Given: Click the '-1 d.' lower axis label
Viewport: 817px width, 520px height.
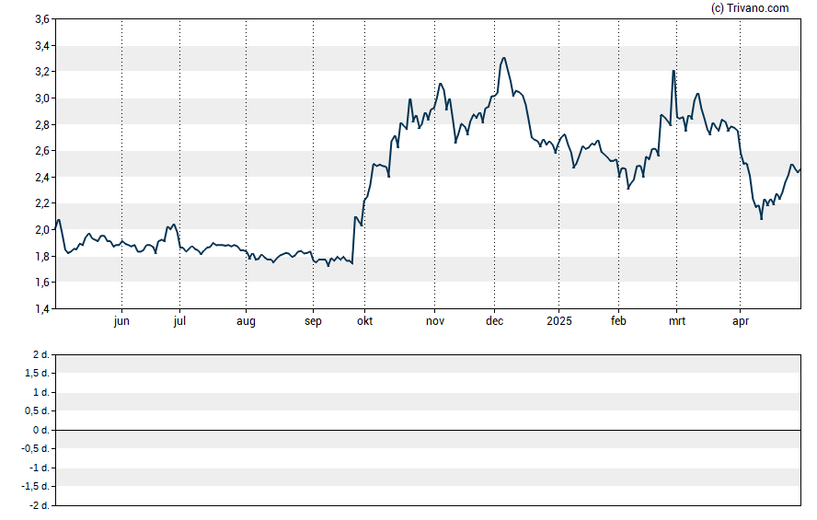Looking at the screenshot, I should click(39, 468).
